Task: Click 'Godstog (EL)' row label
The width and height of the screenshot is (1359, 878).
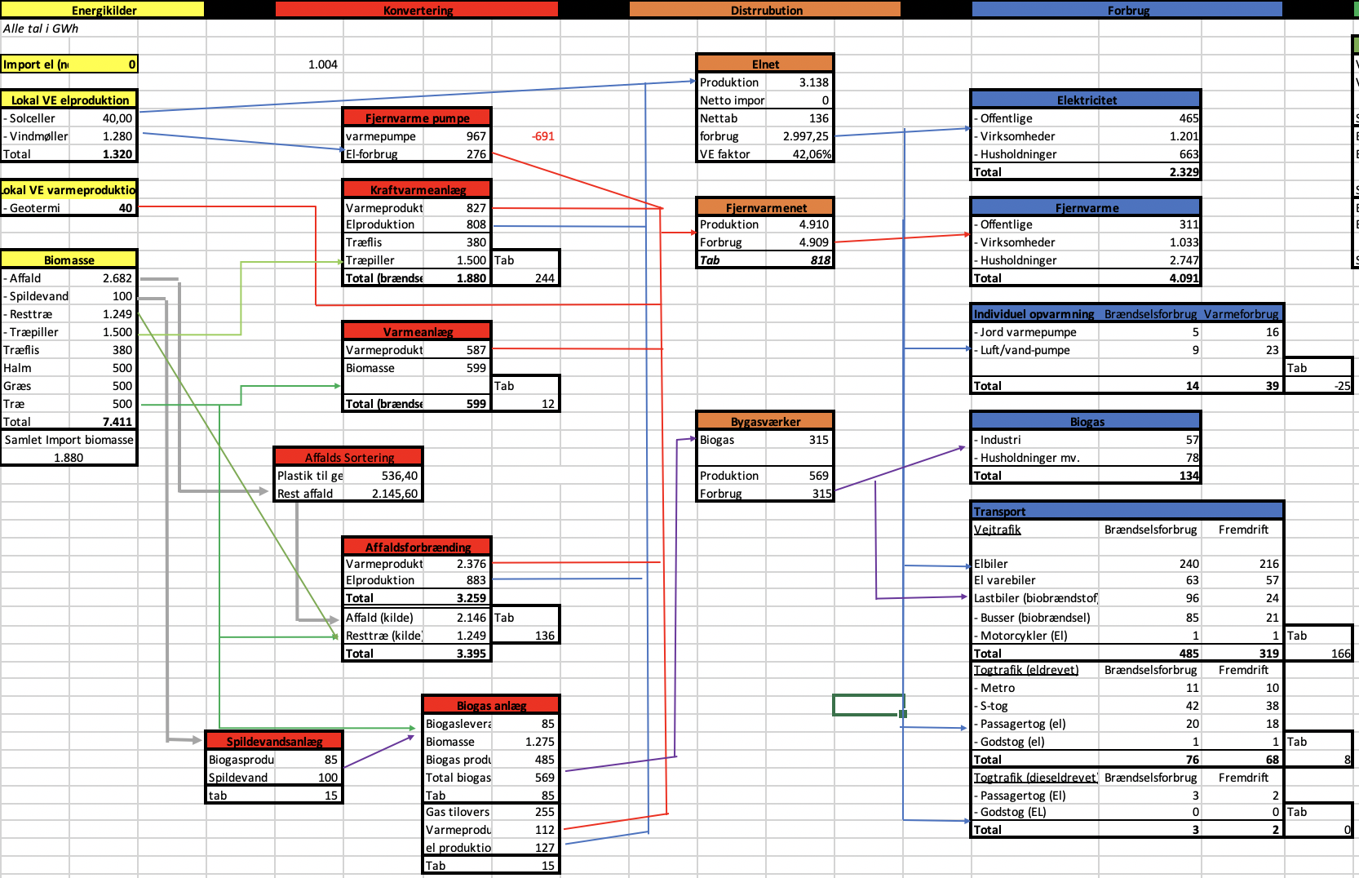Action: click(x=1010, y=812)
